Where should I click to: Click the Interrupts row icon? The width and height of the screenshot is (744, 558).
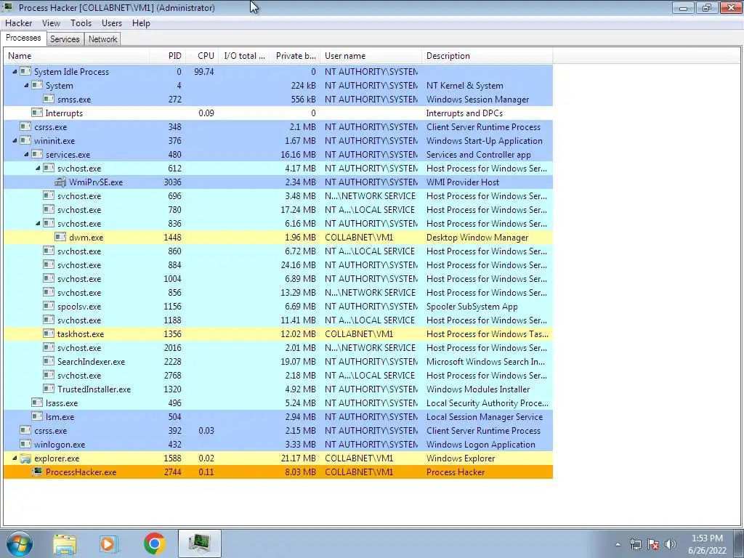point(37,113)
